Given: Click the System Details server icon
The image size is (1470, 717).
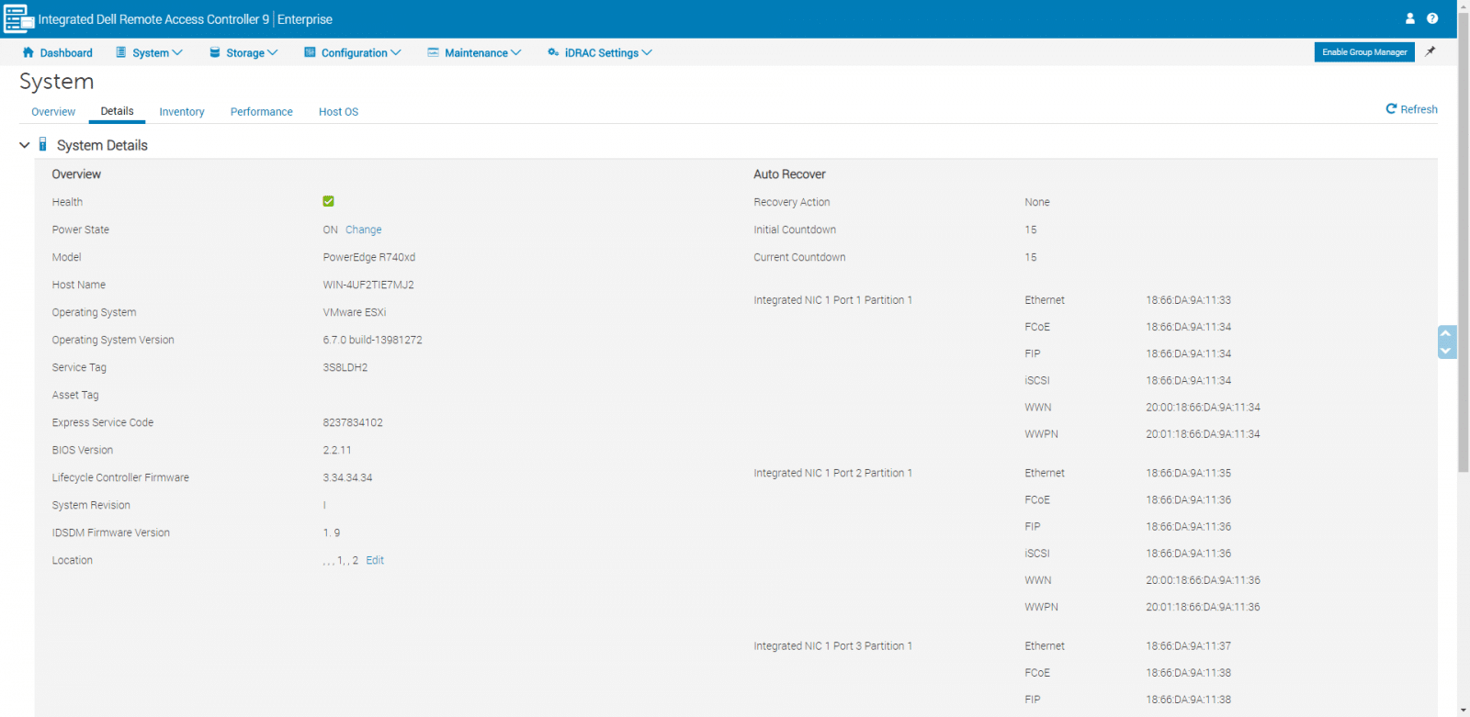Looking at the screenshot, I should 42,144.
